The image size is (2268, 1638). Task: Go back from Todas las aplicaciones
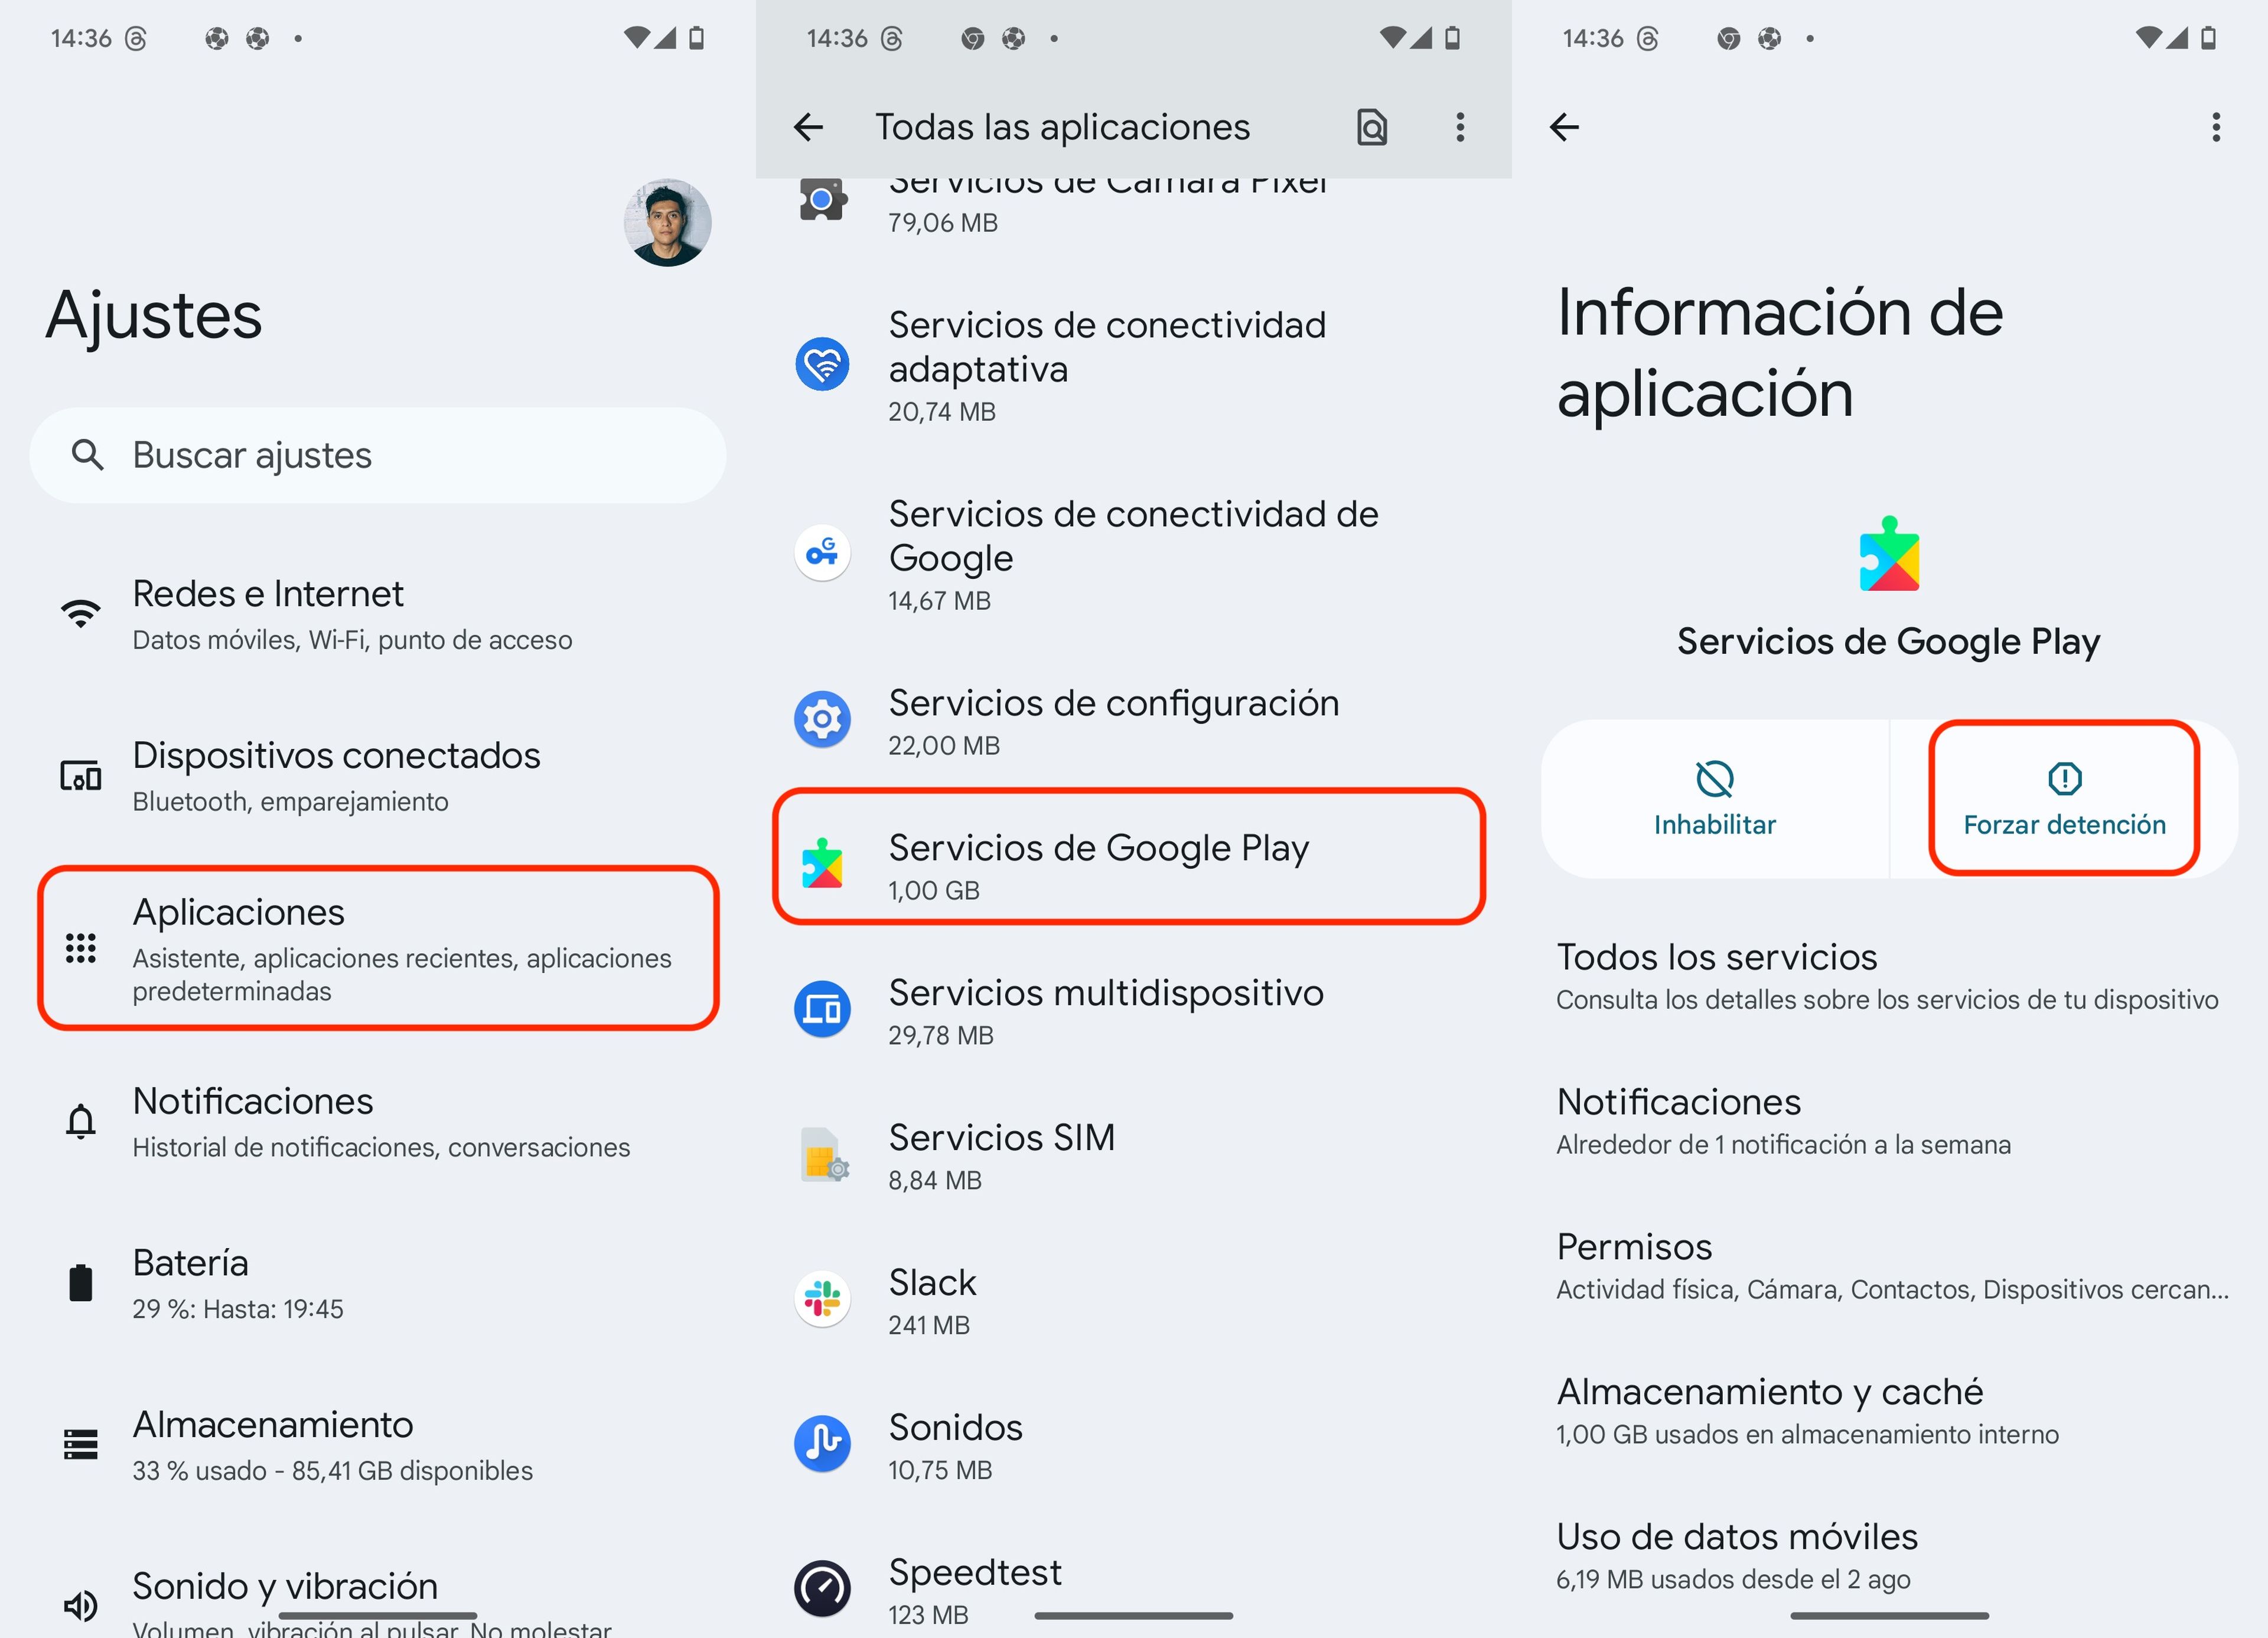click(x=808, y=127)
